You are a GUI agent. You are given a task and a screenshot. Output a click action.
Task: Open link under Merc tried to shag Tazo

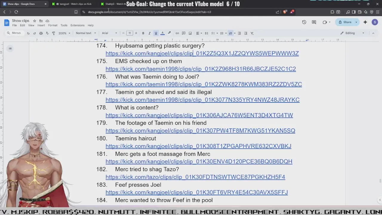point(195,177)
